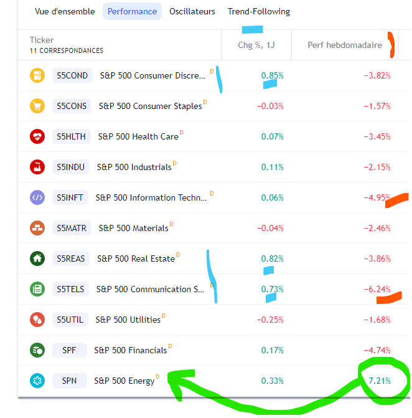Viewport: 412px width, 418px height.
Task: Click the S5INFT code brackets icon
Action: coord(37,197)
